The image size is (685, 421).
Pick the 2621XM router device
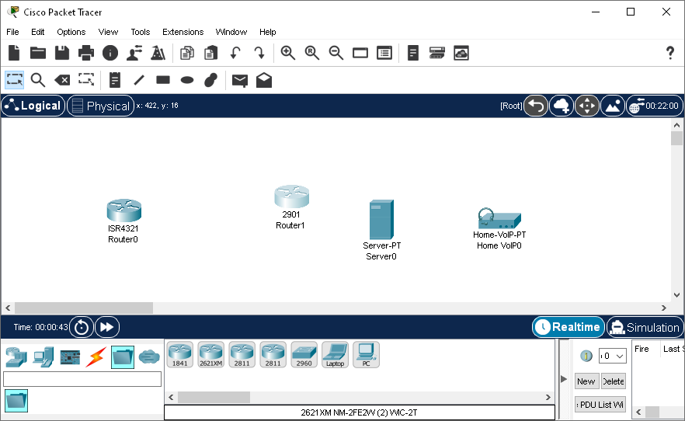coord(211,355)
